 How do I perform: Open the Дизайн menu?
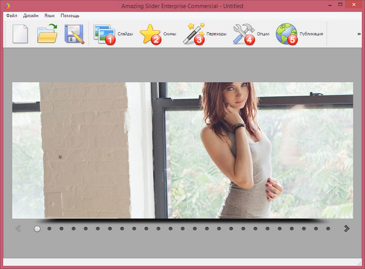31,15
